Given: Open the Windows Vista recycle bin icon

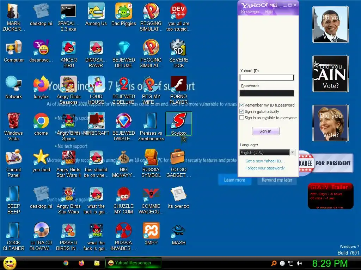Looking at the screenshot, I should [x=14, y=127].
